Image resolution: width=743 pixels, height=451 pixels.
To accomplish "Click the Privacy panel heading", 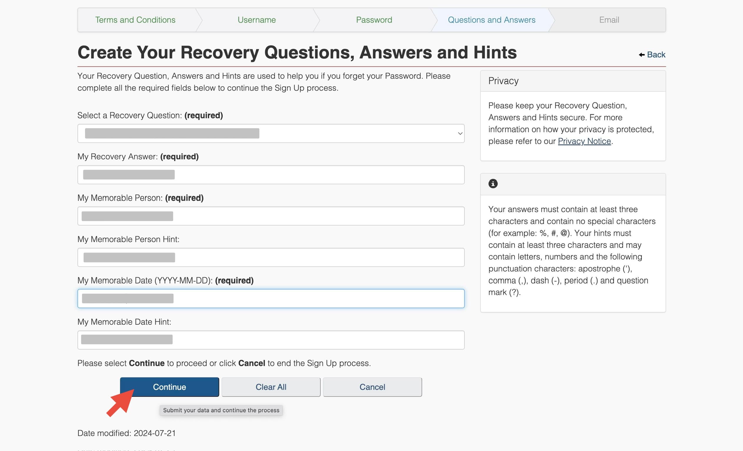I will pos(503,81).
